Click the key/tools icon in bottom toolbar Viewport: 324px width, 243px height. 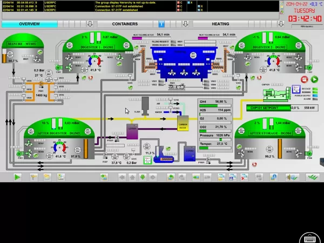(33, 177)
